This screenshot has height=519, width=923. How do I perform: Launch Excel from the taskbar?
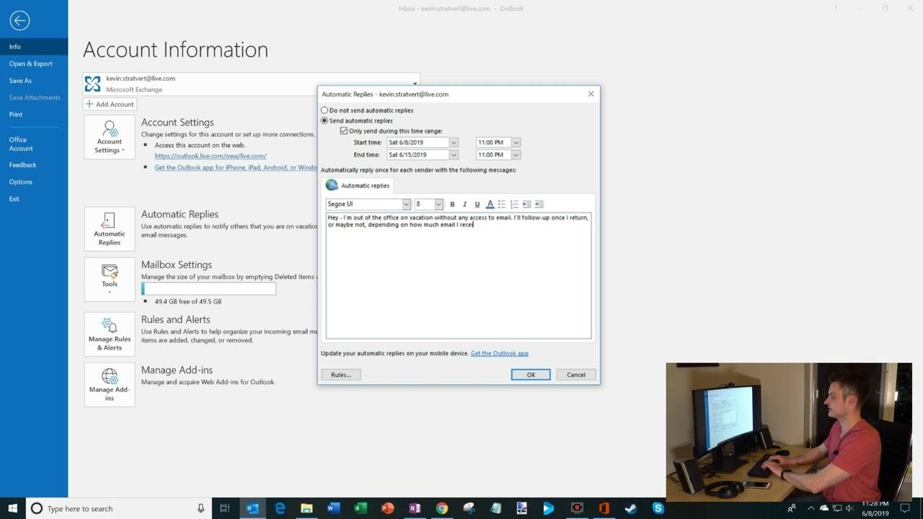(361, 508)
